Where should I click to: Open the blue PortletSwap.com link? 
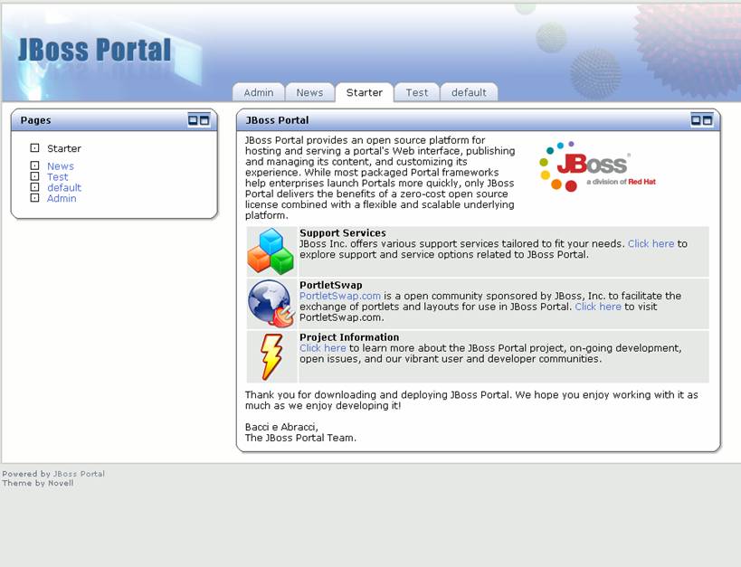tap(340, 296)
